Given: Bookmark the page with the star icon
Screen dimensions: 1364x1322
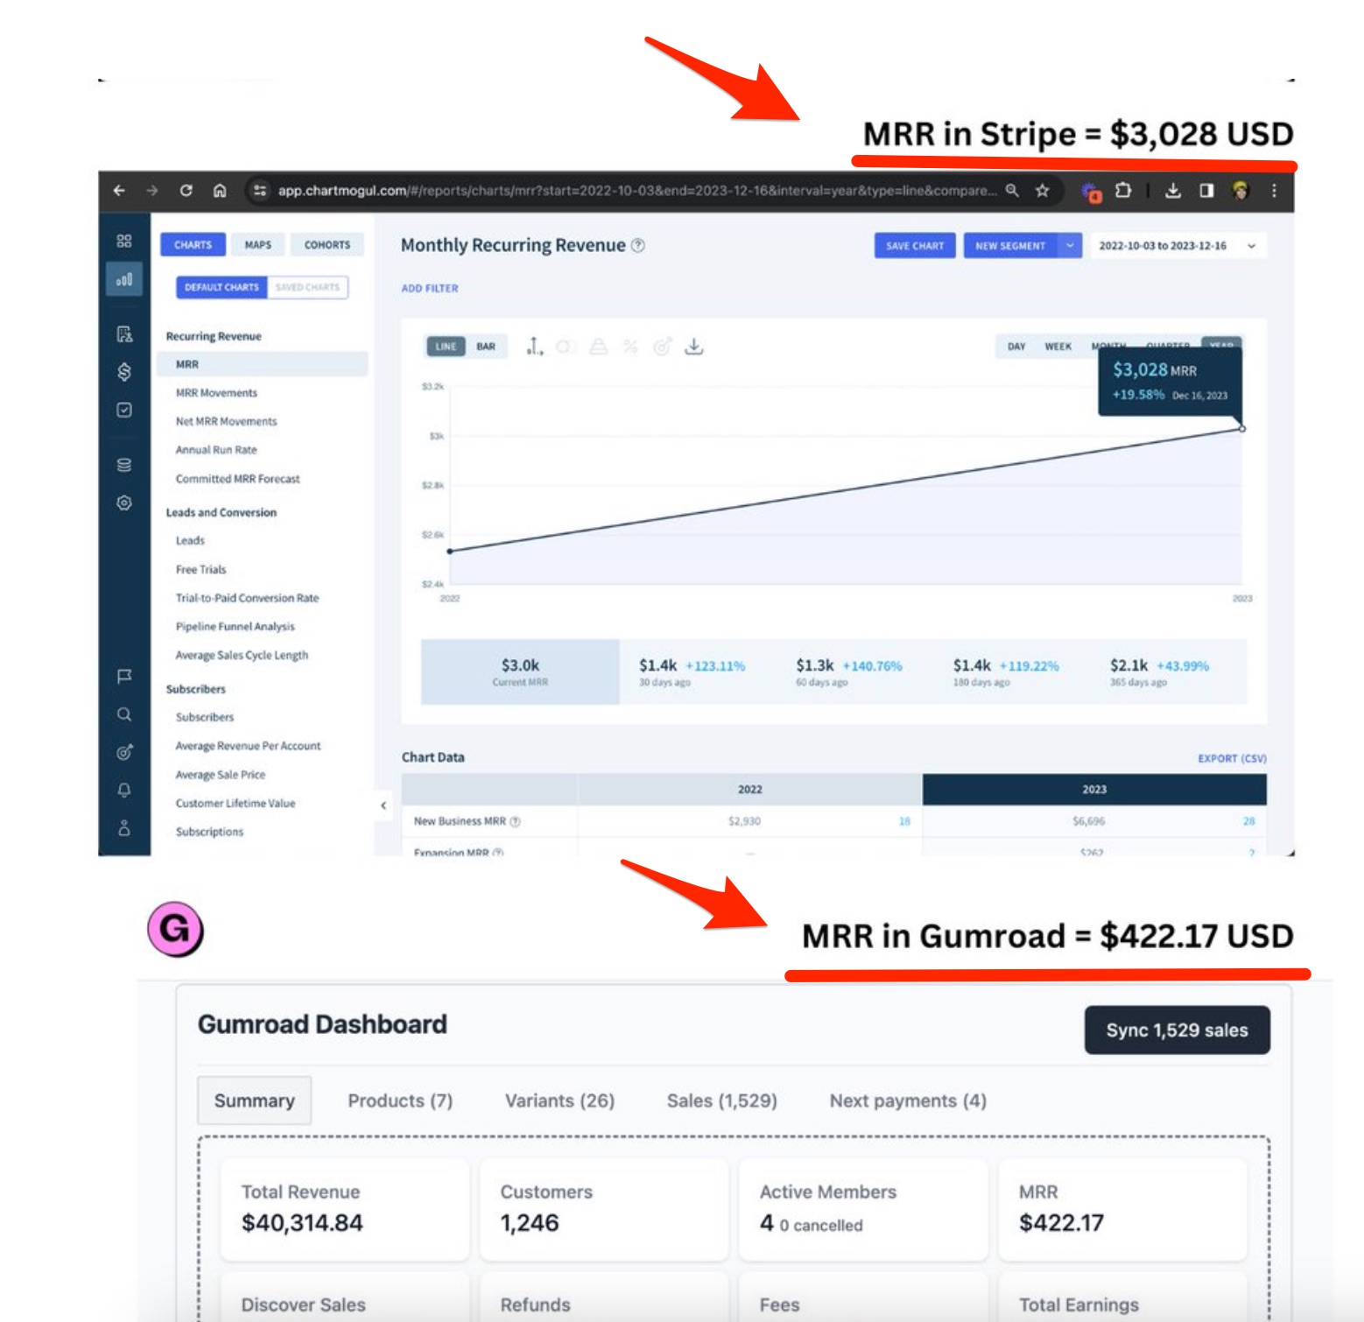Looking at the screenshot, I should pyautogui.click(x=1042, y=190).
